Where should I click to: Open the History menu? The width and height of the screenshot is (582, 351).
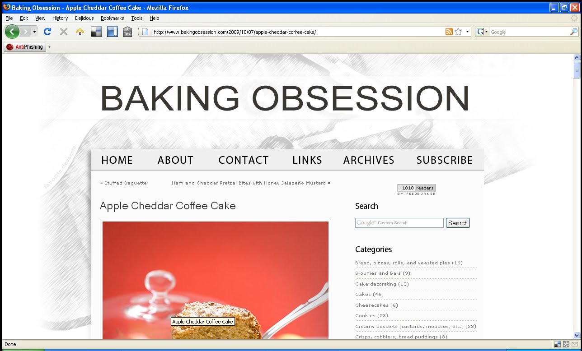click(60, 18)
